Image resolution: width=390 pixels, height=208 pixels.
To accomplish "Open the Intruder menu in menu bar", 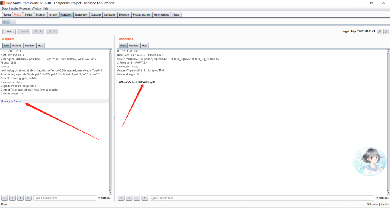I will [x=14, y=8].
